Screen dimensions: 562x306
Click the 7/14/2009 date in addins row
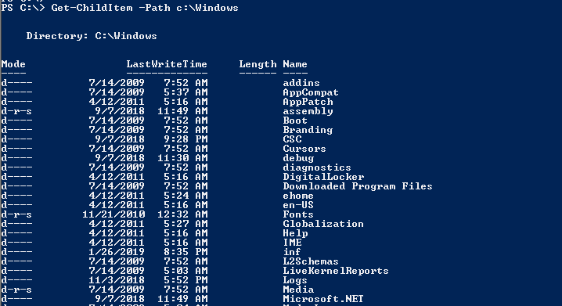(117, 83)
